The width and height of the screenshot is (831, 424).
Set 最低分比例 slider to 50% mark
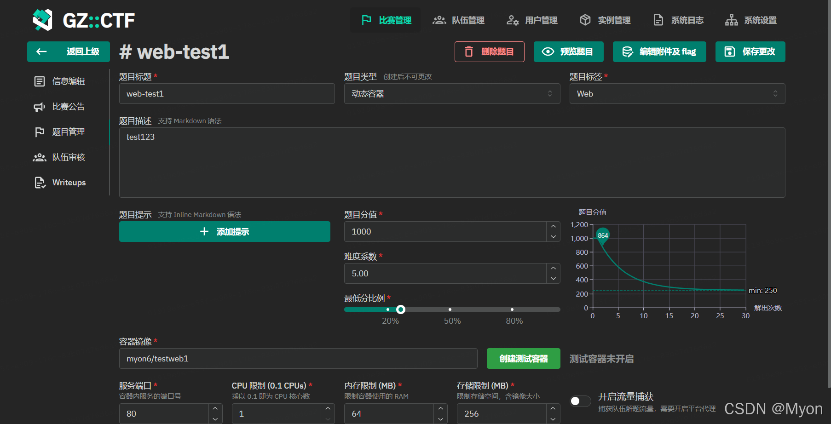click(450, 309)
